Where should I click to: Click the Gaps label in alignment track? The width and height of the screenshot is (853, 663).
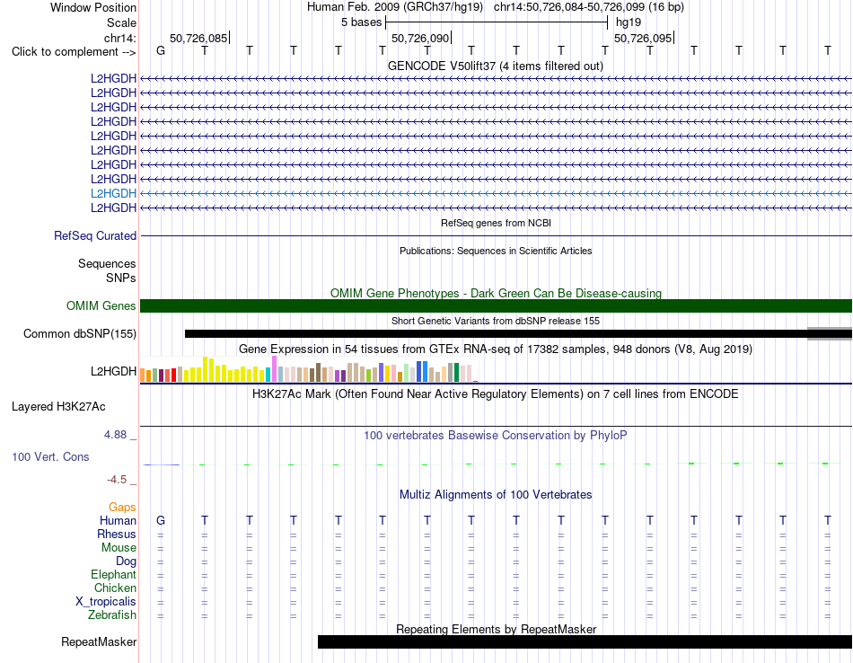click(x=122, y=508)
